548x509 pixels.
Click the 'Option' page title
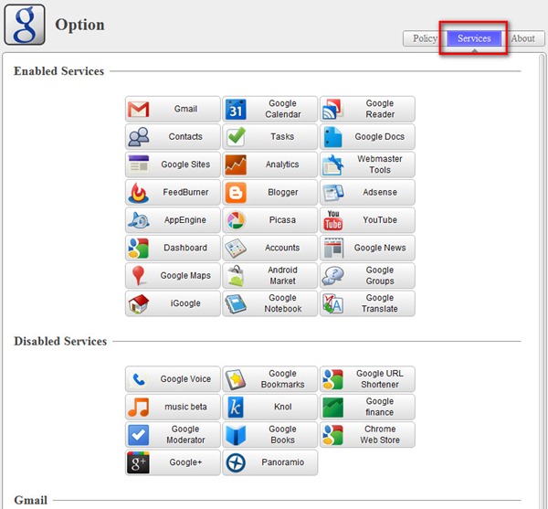79,25
